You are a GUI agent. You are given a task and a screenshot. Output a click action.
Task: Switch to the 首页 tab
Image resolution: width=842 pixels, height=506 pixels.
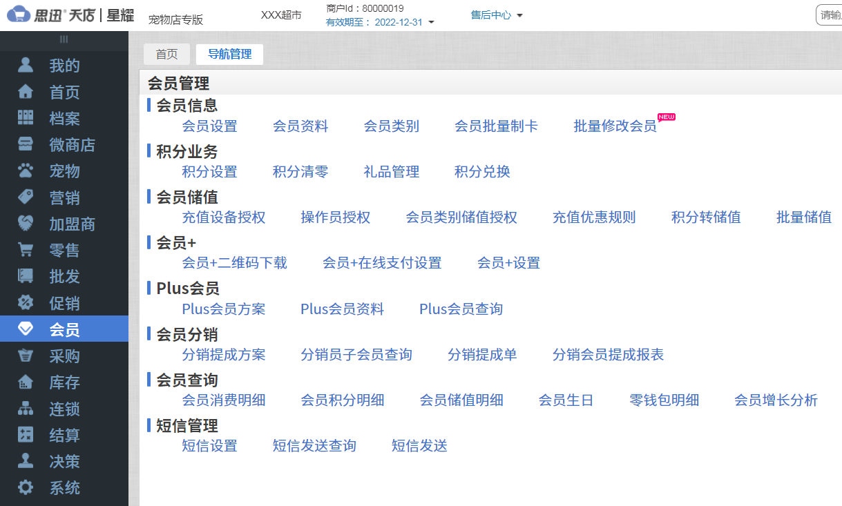[x=166, y=54]
